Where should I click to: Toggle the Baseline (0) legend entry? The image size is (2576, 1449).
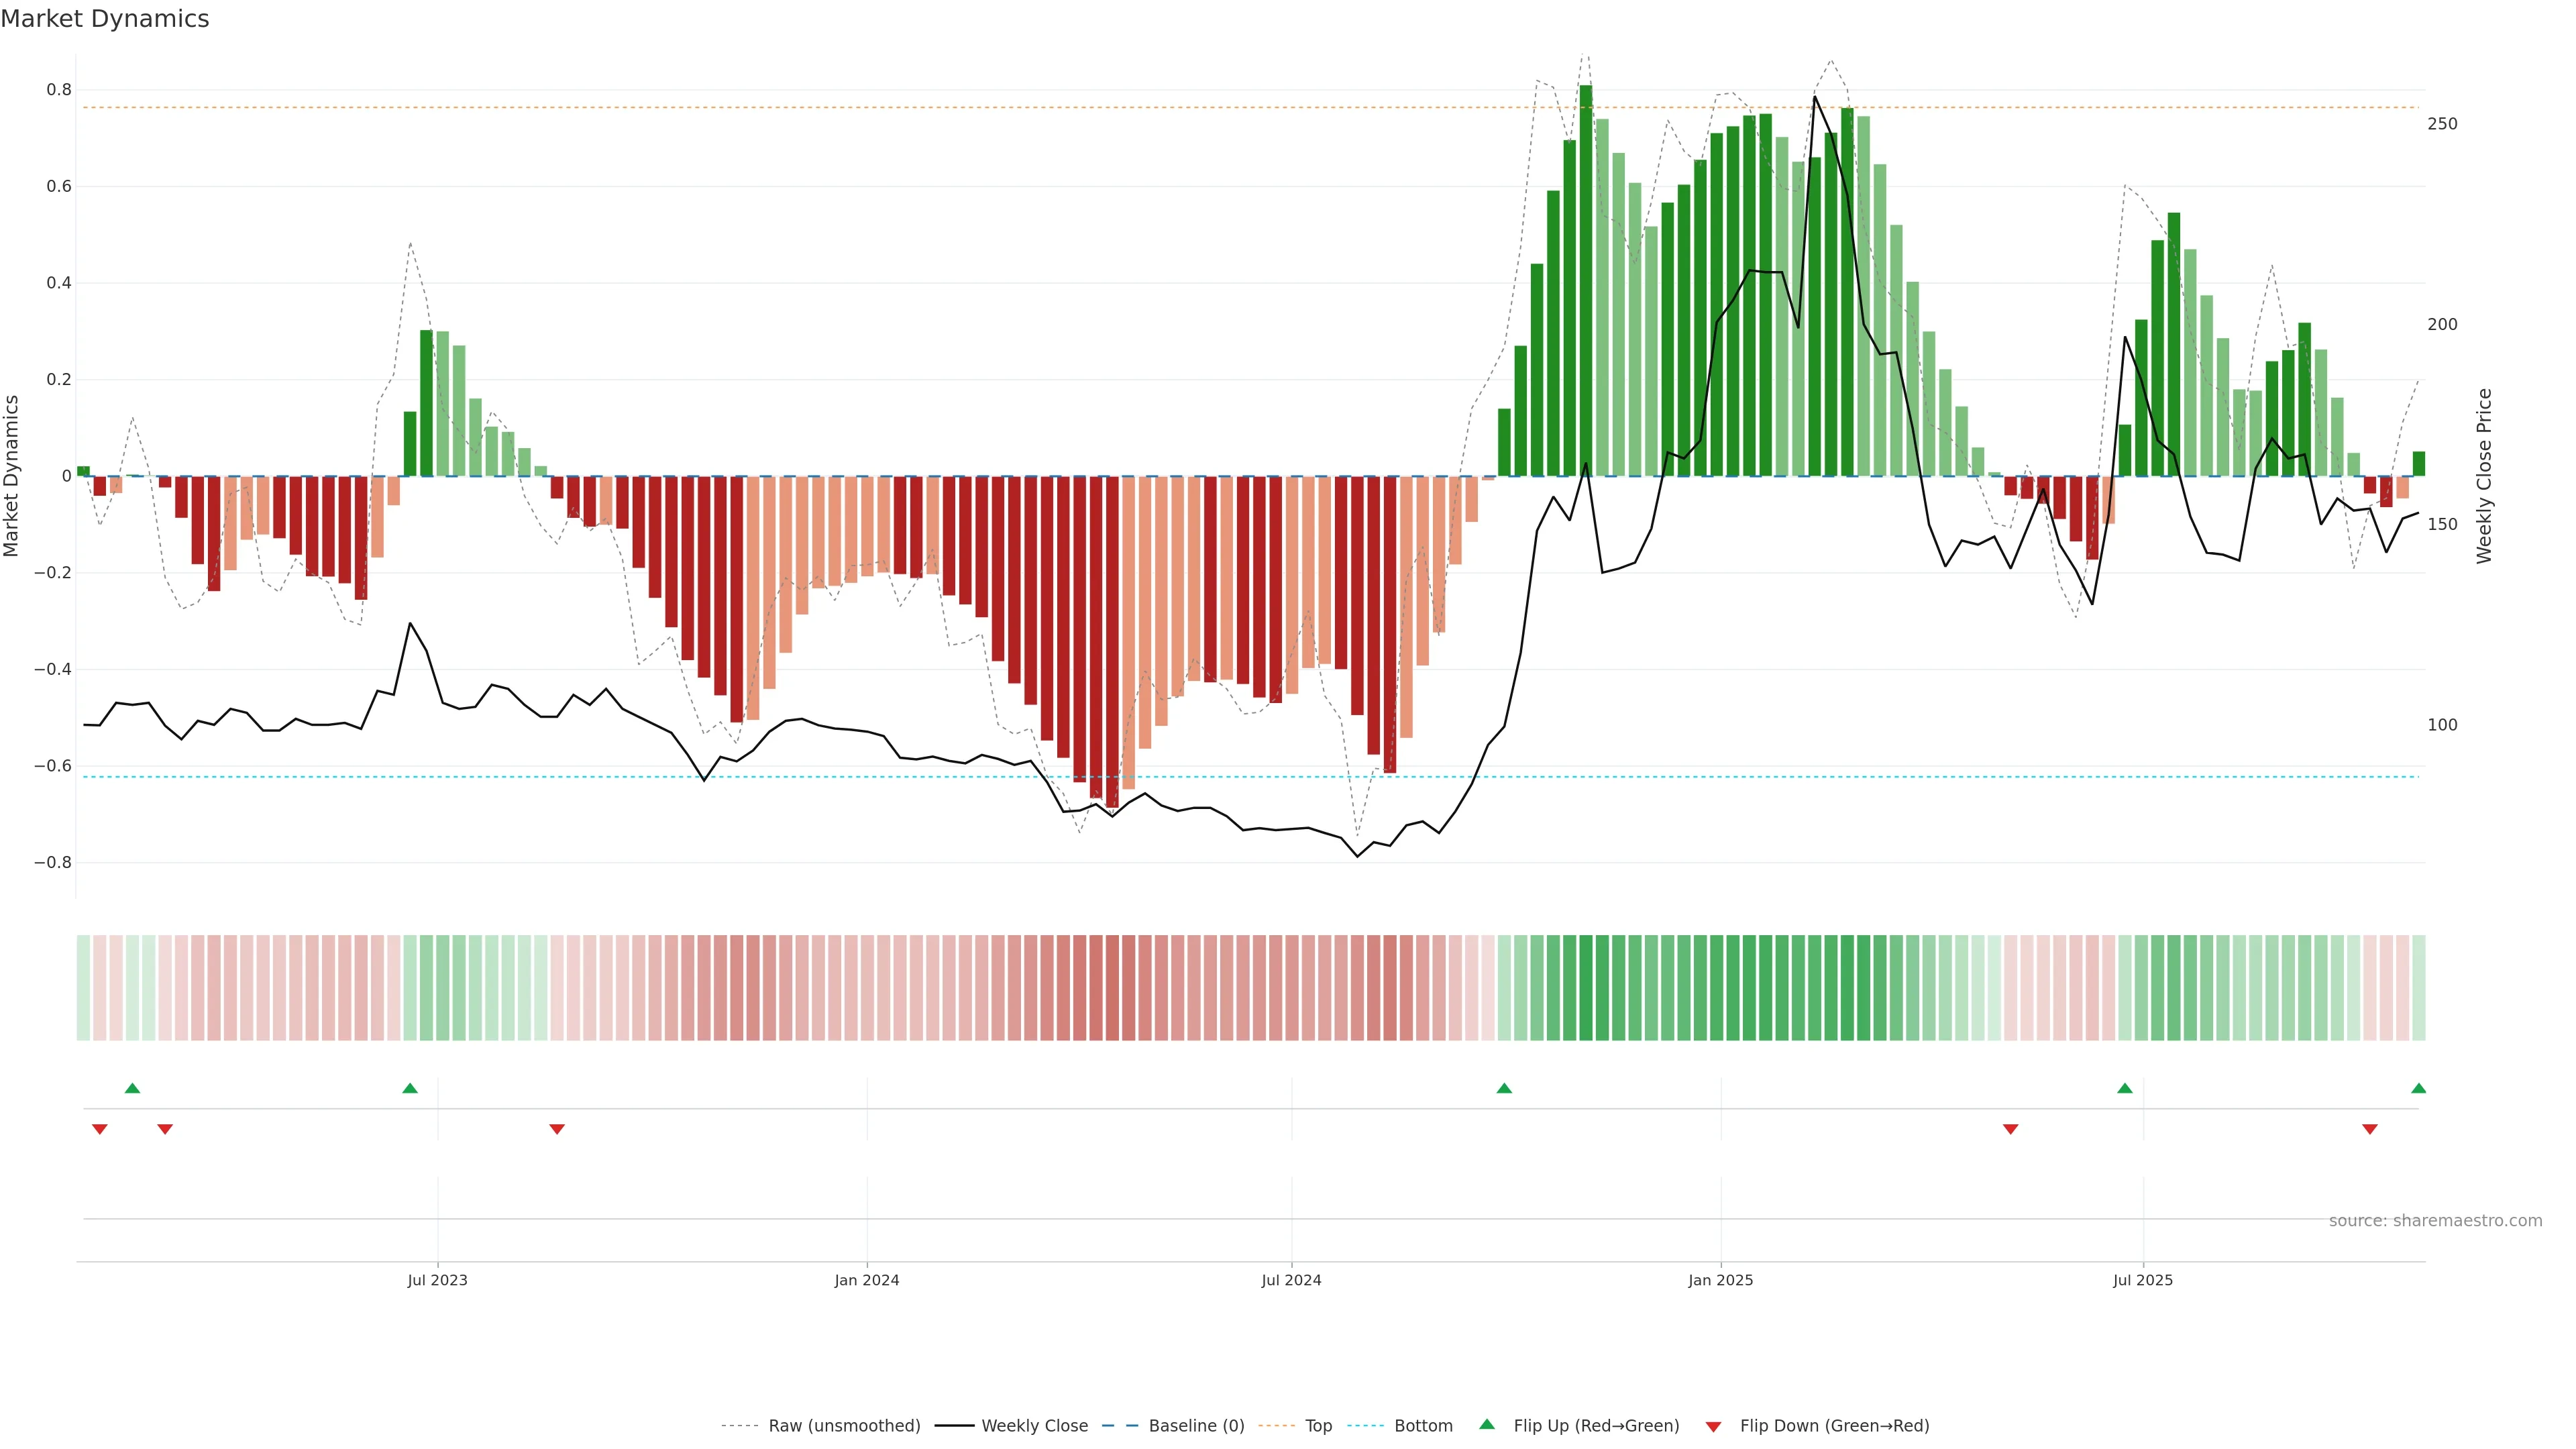pyautogui.click(x=1196, y=1426)
